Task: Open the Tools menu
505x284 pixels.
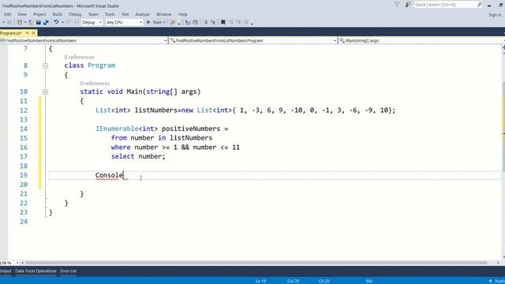Action: 110,14
